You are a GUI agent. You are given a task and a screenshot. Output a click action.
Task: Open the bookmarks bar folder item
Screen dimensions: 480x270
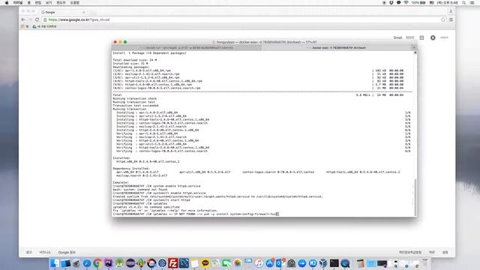[x=45, y=27]
